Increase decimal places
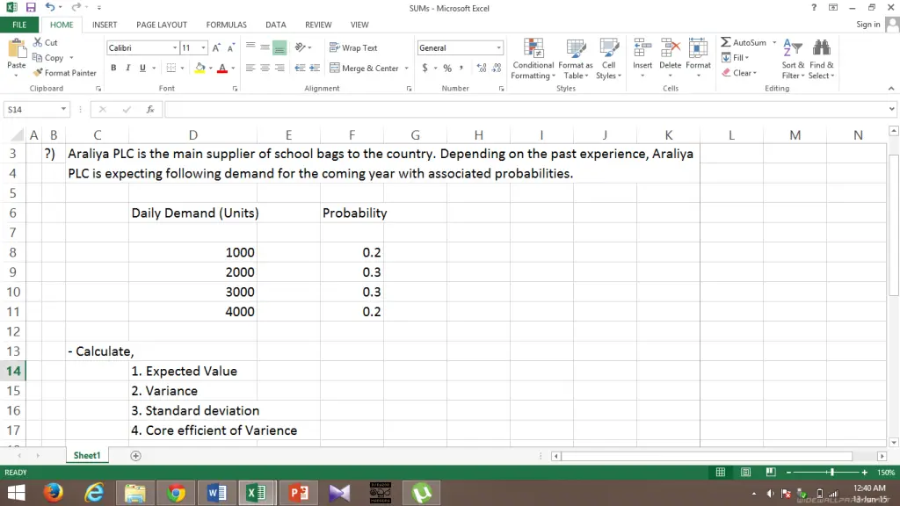The width and height of the screenshot is (900, 506). 482,68
